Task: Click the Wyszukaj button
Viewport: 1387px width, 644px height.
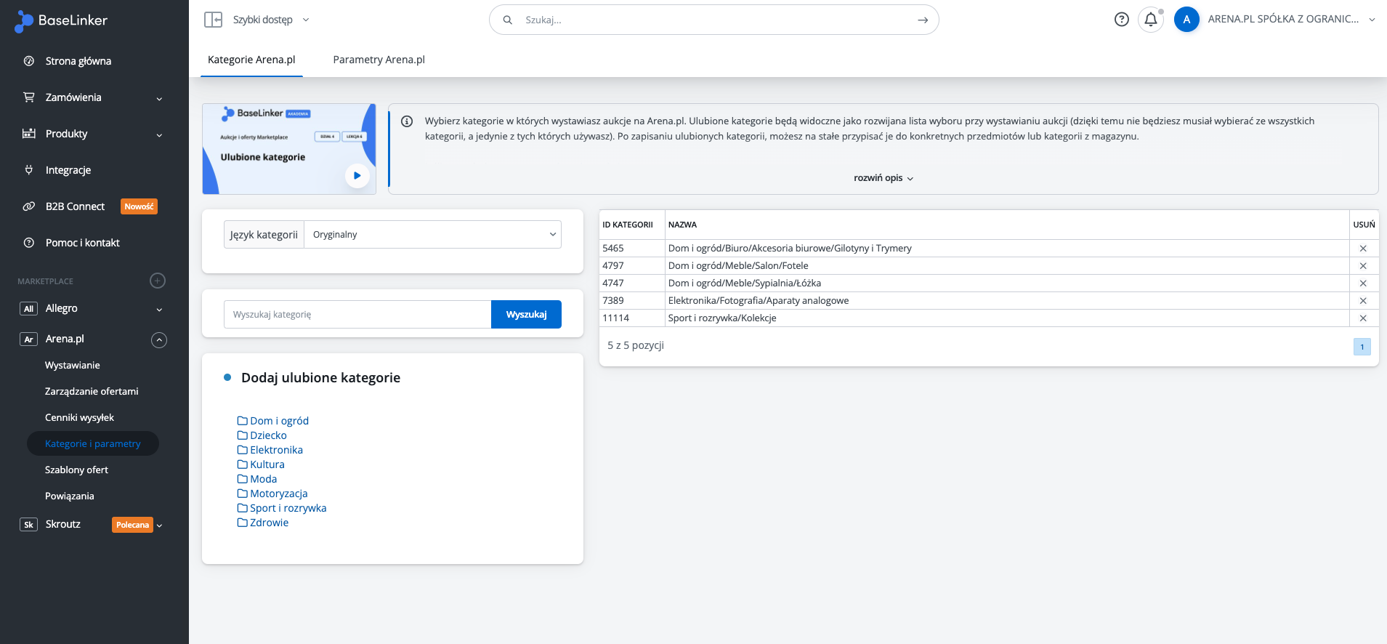Action: pos(526,314)
